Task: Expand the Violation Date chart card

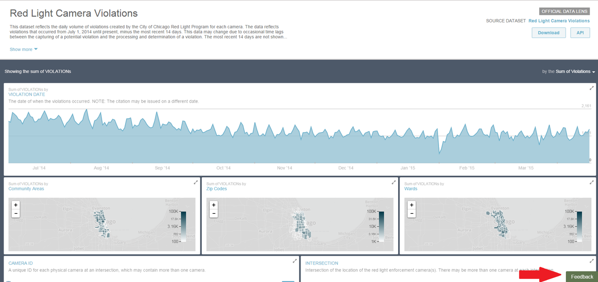Action: (592, 88)
